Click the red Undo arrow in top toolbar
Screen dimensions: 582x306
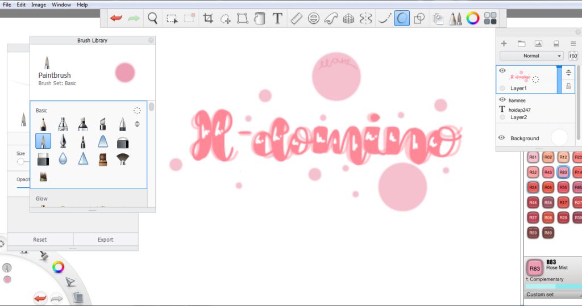pos(116,18)
